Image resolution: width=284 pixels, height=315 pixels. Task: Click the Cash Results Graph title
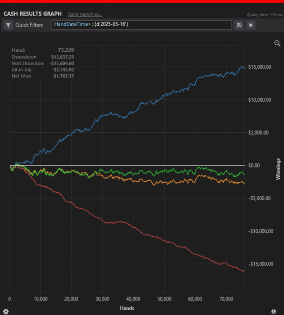pos(32,14)
